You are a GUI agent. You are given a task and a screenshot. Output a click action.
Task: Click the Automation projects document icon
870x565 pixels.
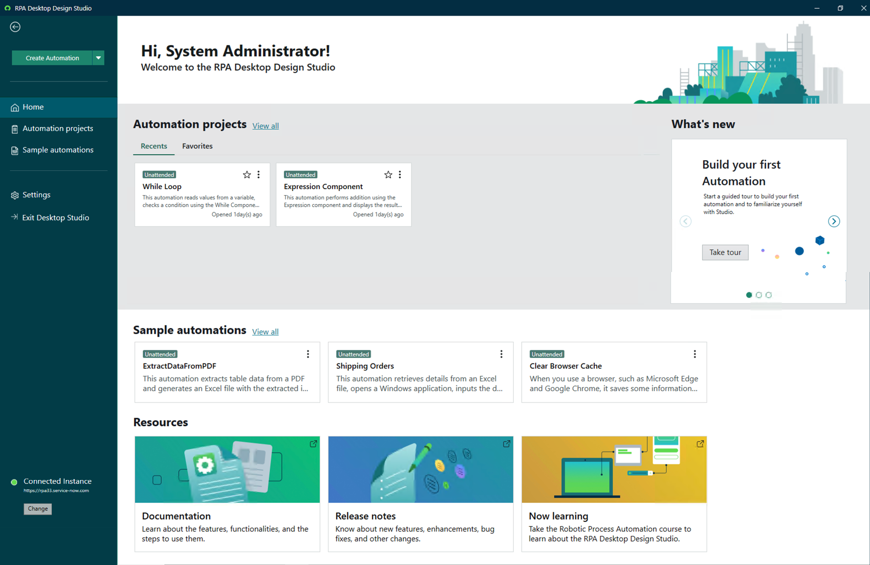point(15,129)
